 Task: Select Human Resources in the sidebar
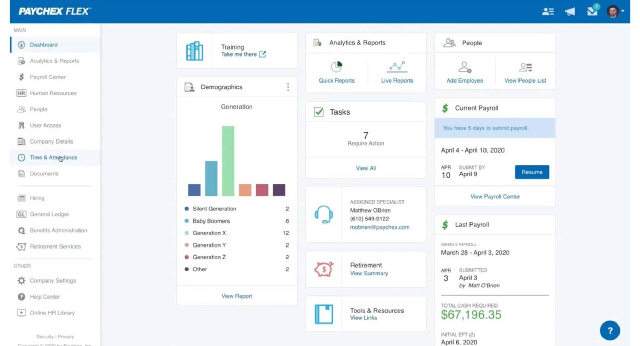(53, 93)
